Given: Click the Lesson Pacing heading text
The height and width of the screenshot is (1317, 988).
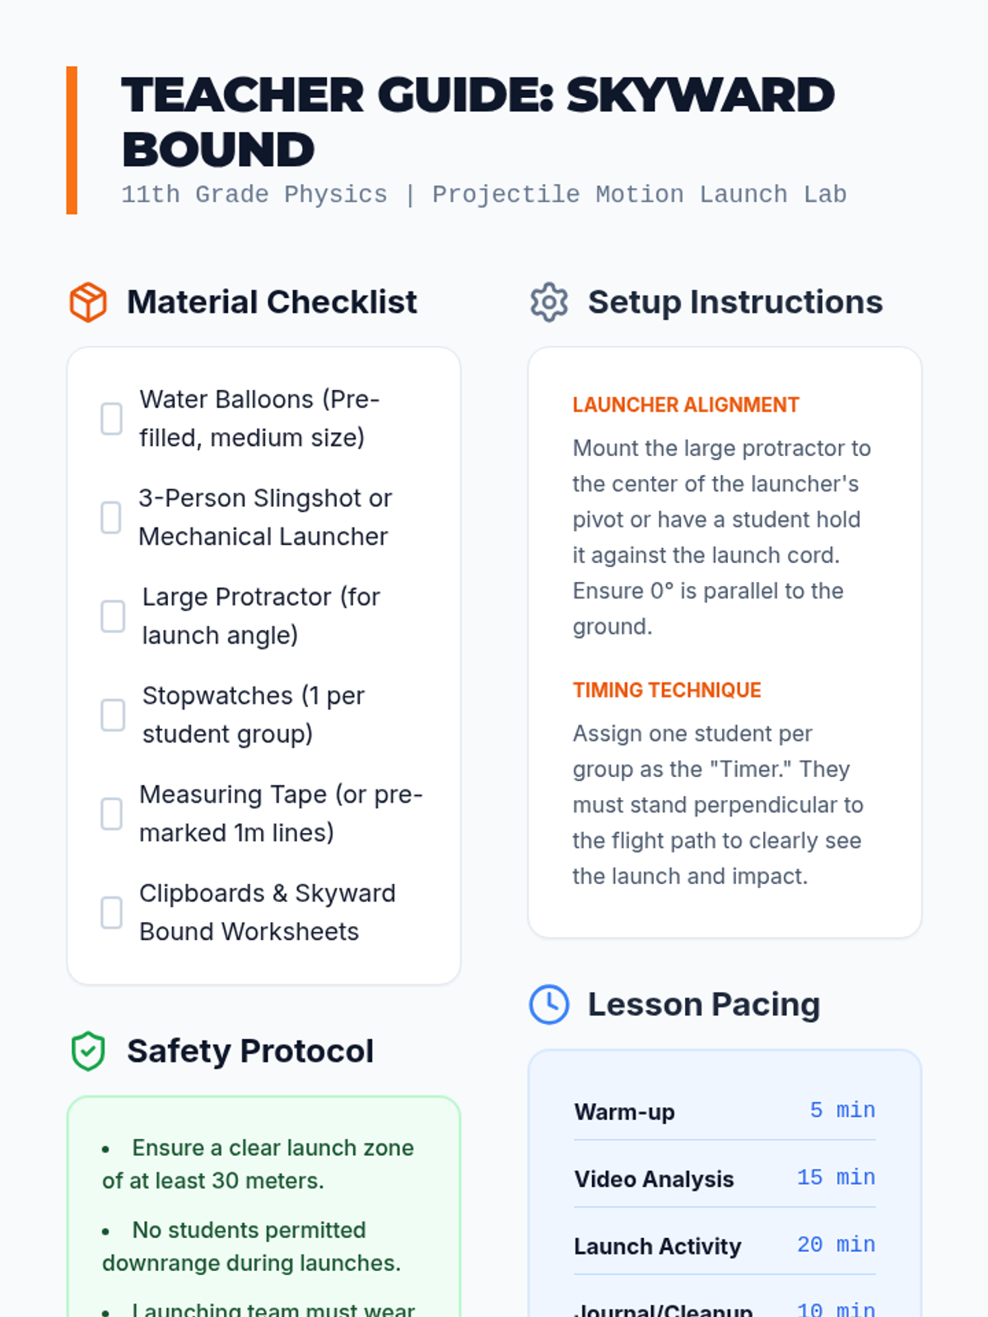Looking at the screenshot, I should (704, 1004).
